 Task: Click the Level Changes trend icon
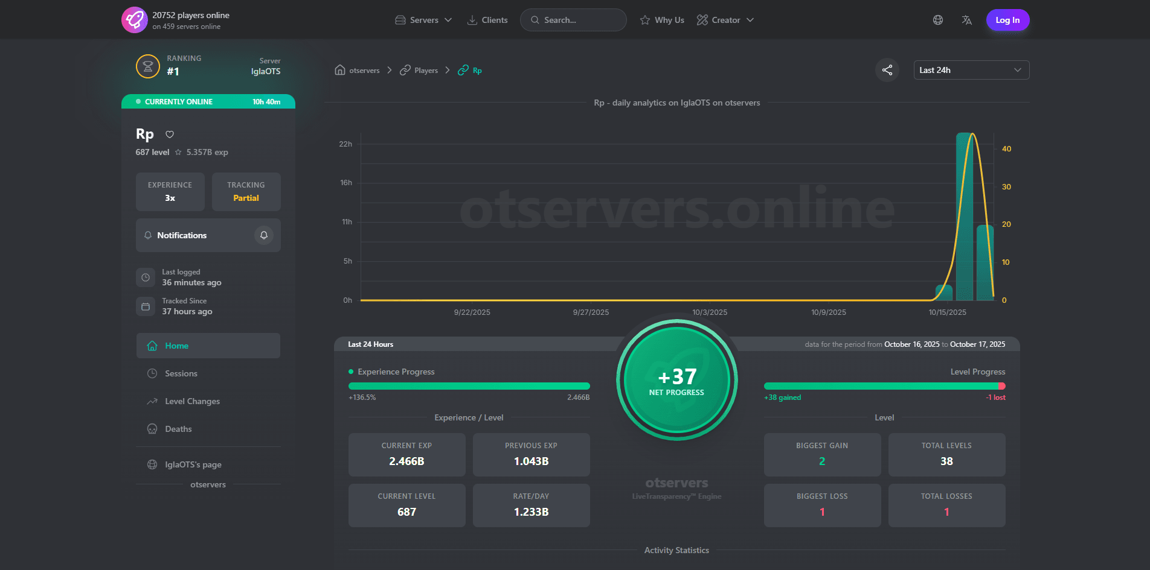click(x=152, y=401)
